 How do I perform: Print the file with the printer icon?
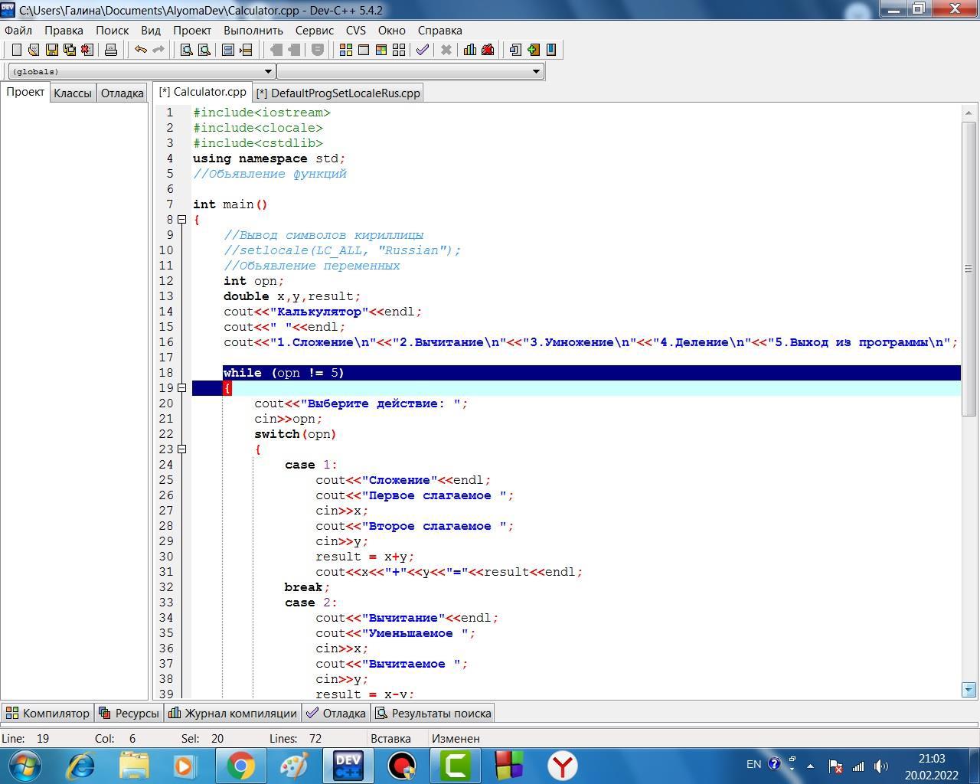(111, 50)
